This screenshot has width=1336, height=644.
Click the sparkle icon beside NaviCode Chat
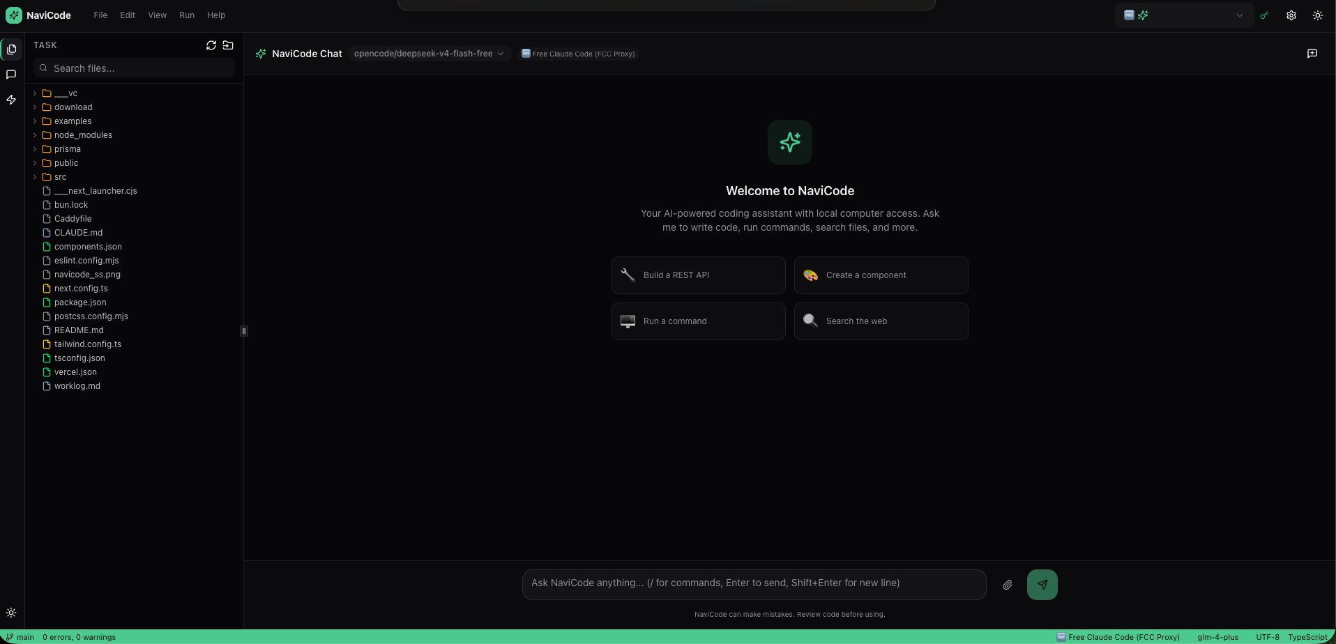[261, 54]
